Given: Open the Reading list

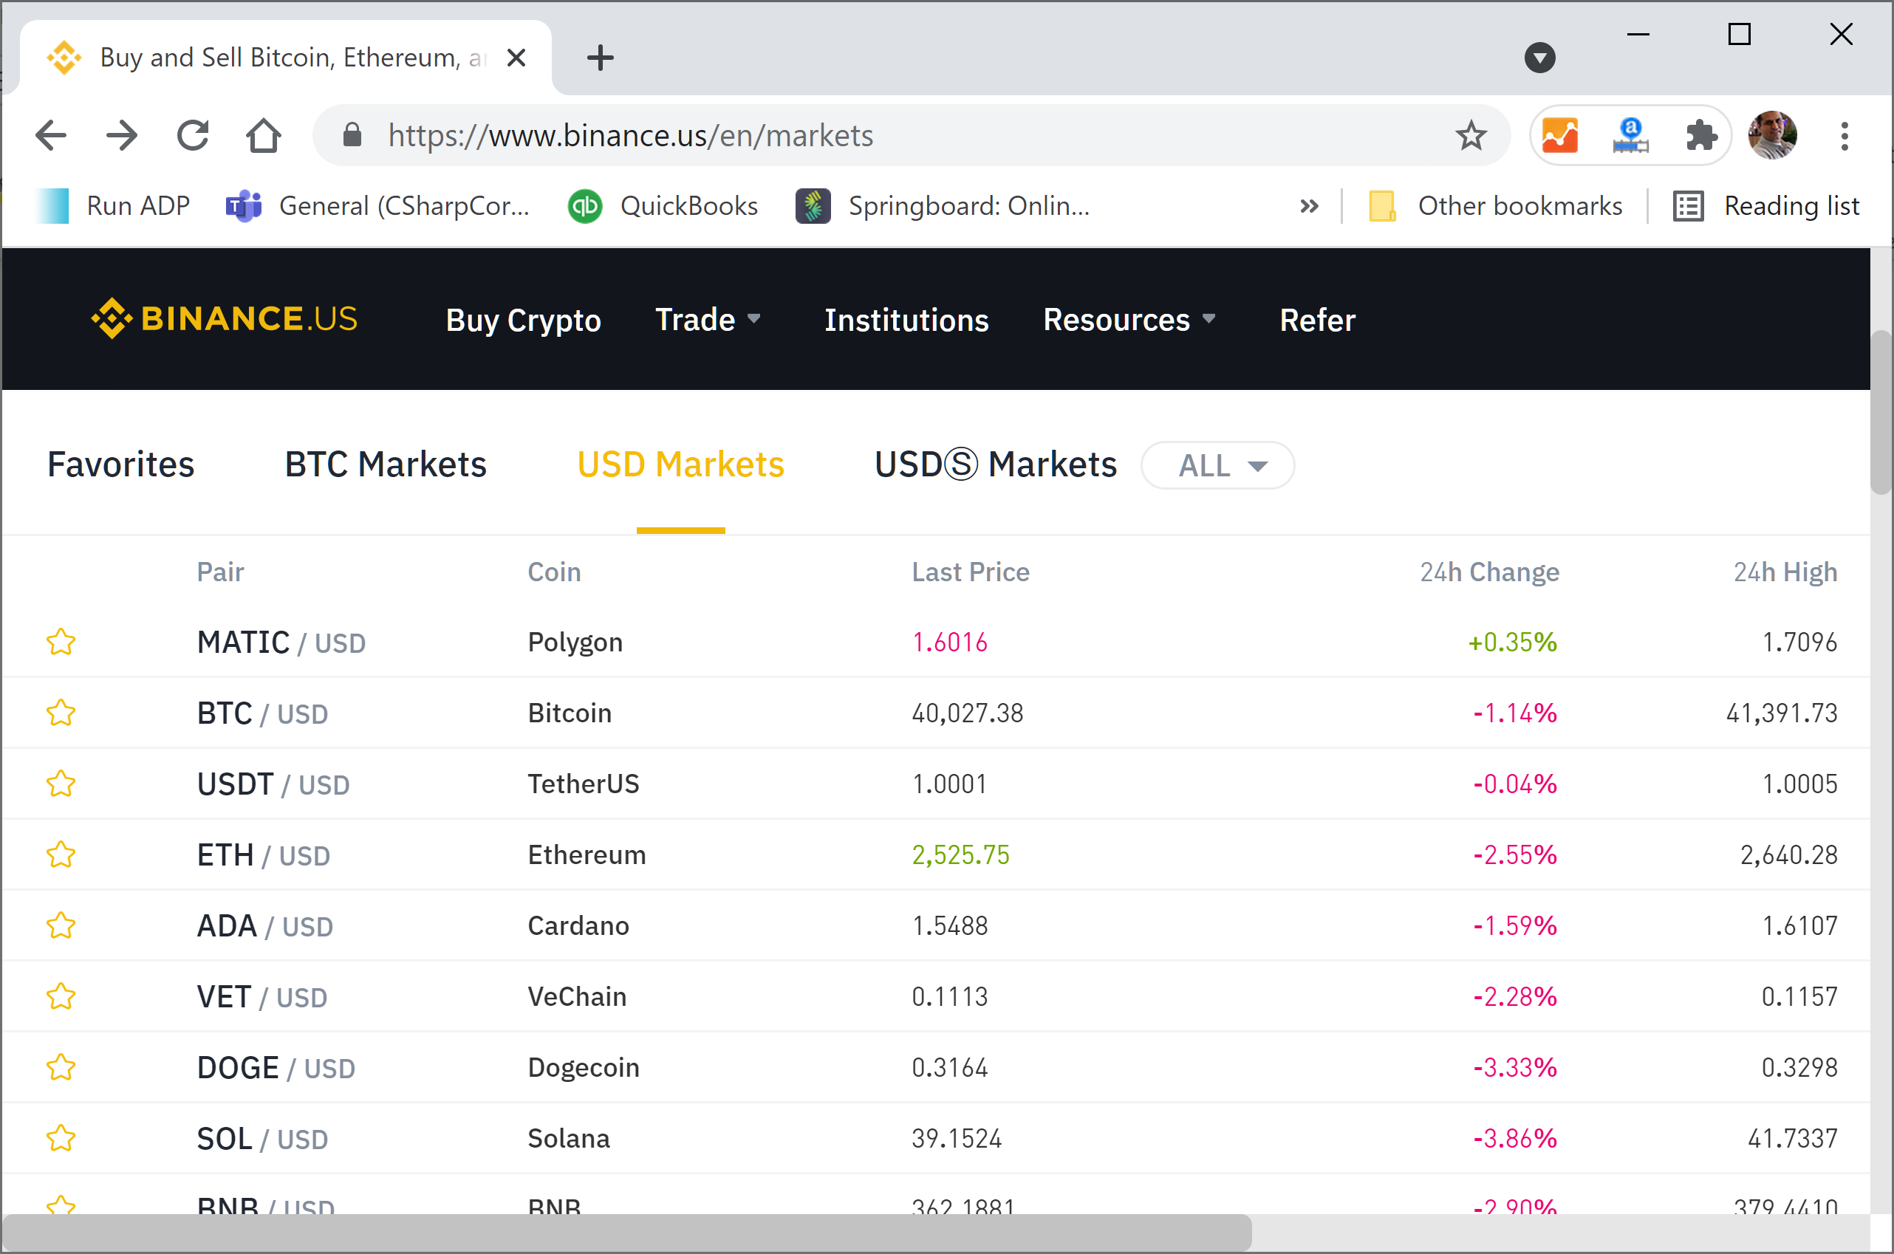Looking at the screenshot, I should (x=1767, y=206).
